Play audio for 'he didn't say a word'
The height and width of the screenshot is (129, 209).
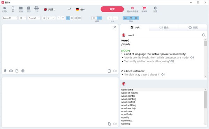tap(163, 74)
